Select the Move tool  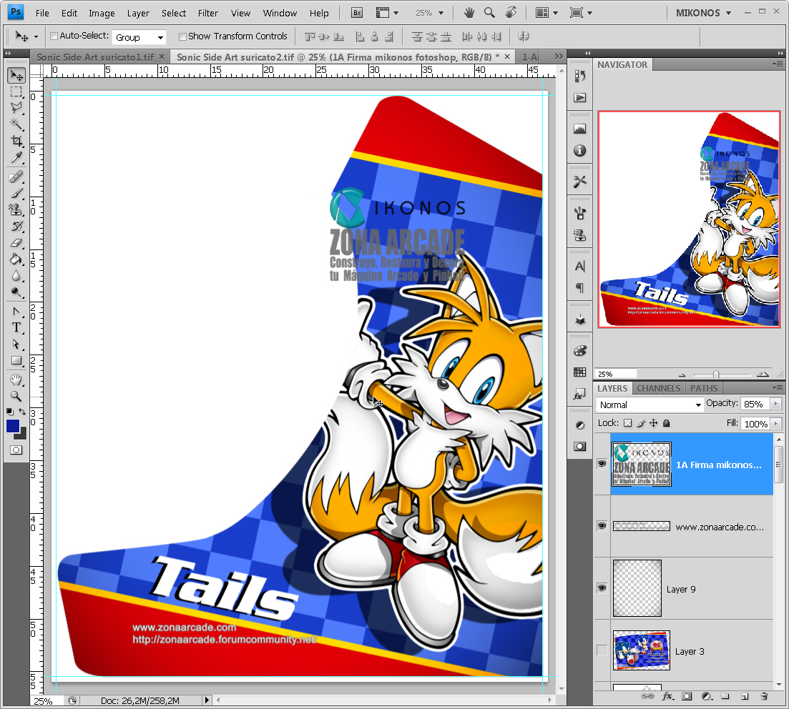[x=16, y=76]
